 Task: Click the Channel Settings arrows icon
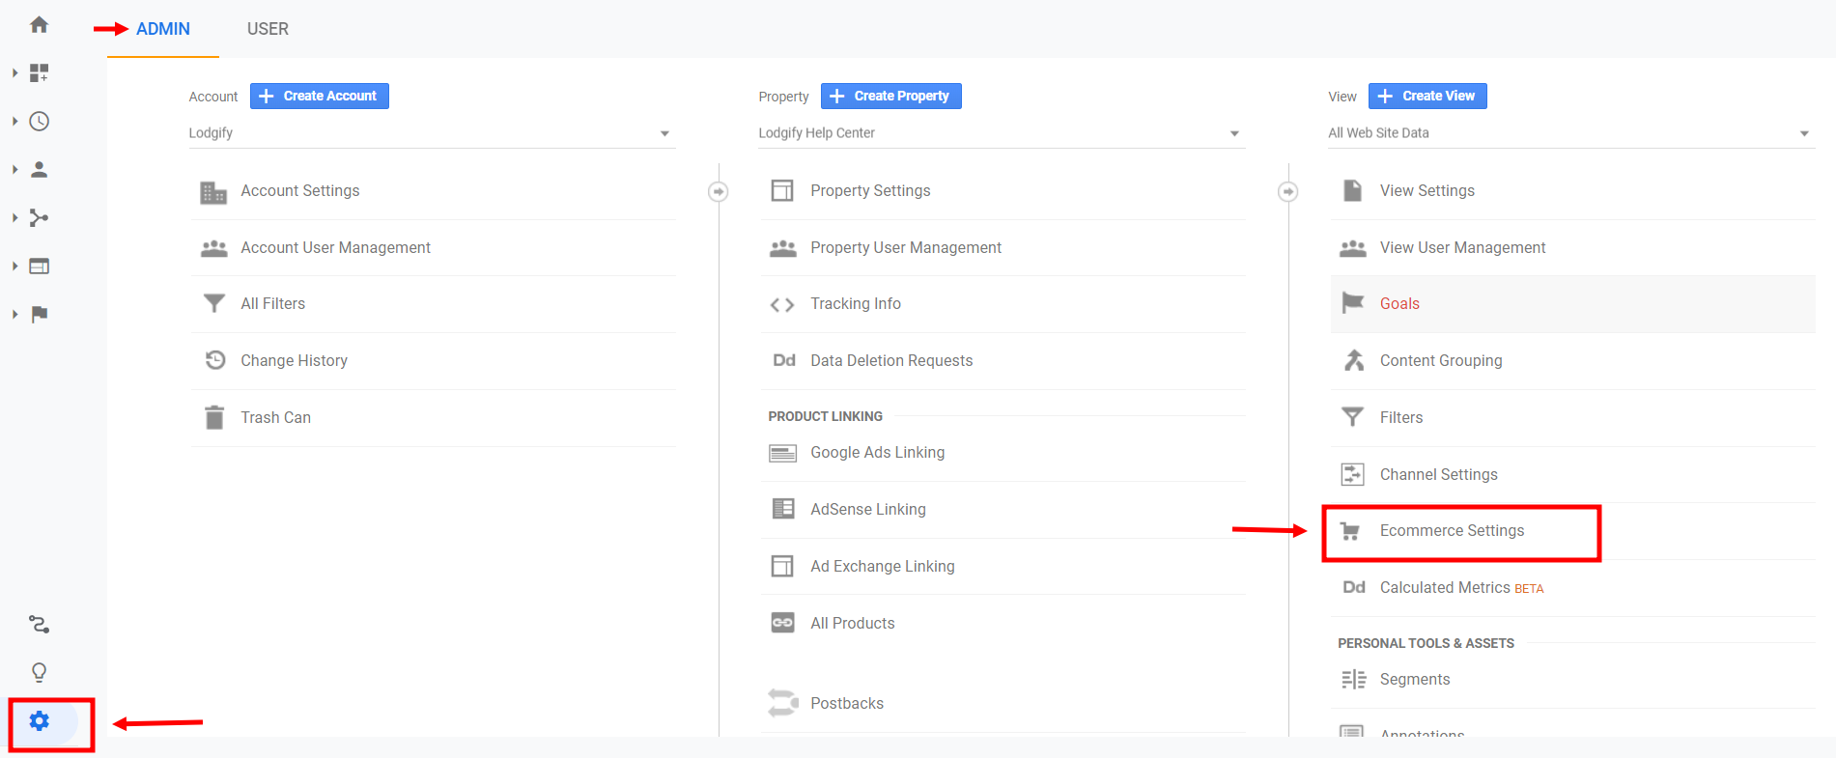pos(1352,474)
